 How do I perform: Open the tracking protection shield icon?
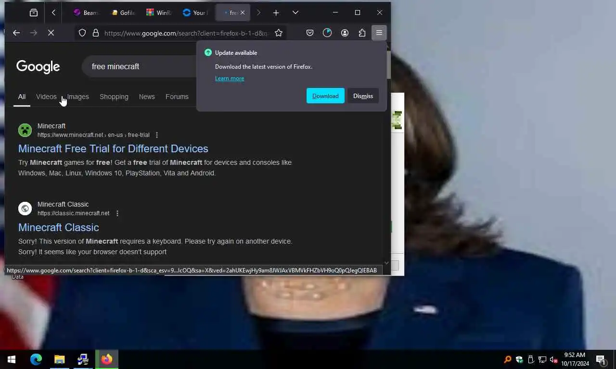click(x=82, y=33)
